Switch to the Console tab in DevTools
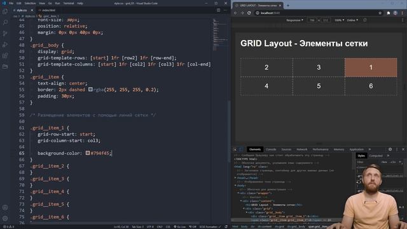Screen dimensions: 407x229 (271, 149)
